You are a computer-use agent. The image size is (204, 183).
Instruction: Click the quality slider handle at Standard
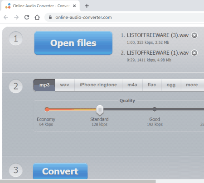click(100, 110)
